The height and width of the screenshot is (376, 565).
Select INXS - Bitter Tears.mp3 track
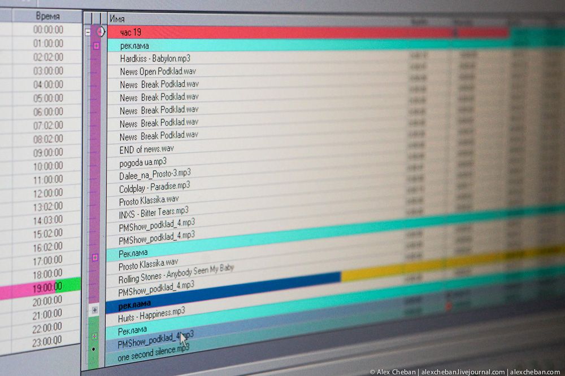click(x=154, y=213)
